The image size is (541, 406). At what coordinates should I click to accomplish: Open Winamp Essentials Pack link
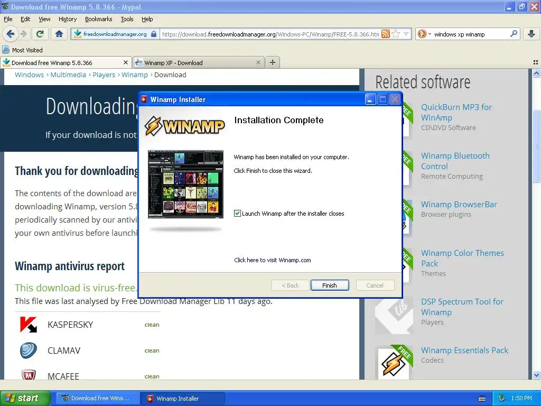[464, 350]
